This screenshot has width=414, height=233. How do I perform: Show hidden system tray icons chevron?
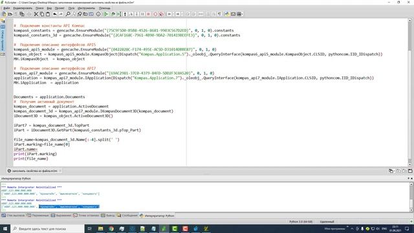pos(352,228)
